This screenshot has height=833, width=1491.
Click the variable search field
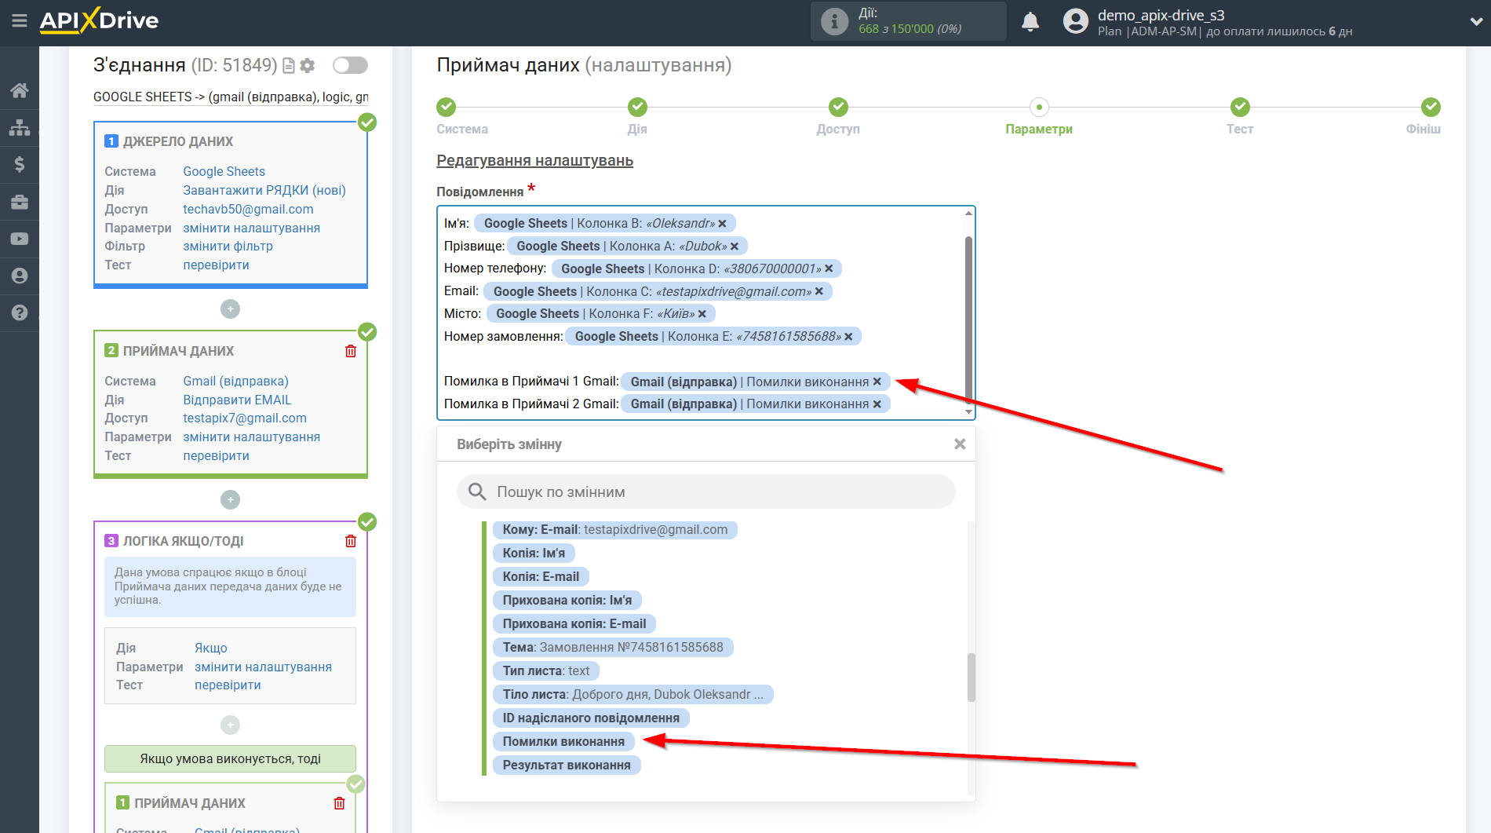706,491
